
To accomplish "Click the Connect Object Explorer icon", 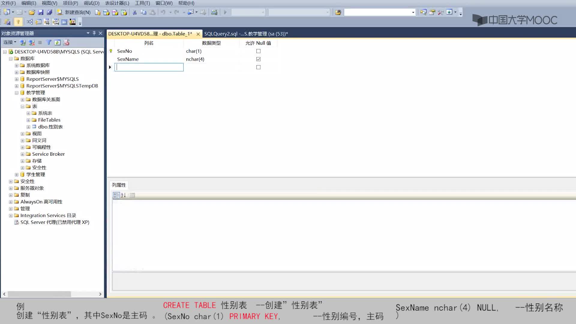I will (23, 42).
